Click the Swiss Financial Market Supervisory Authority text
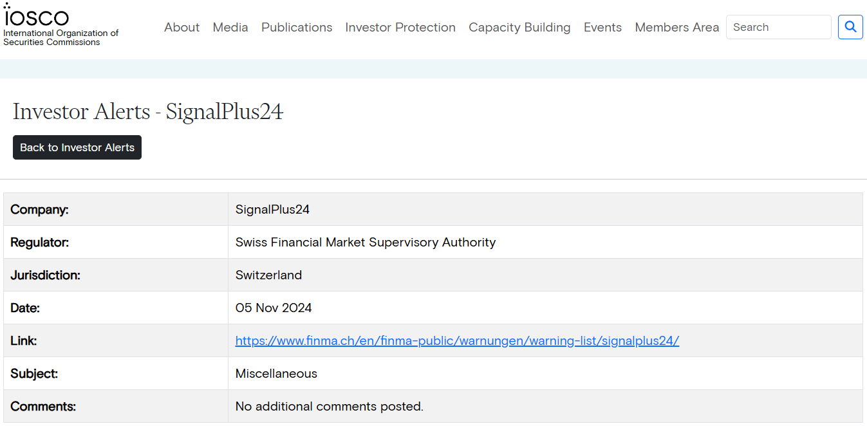The height and width of the screenshot is (426, 867). click(366, 243)
